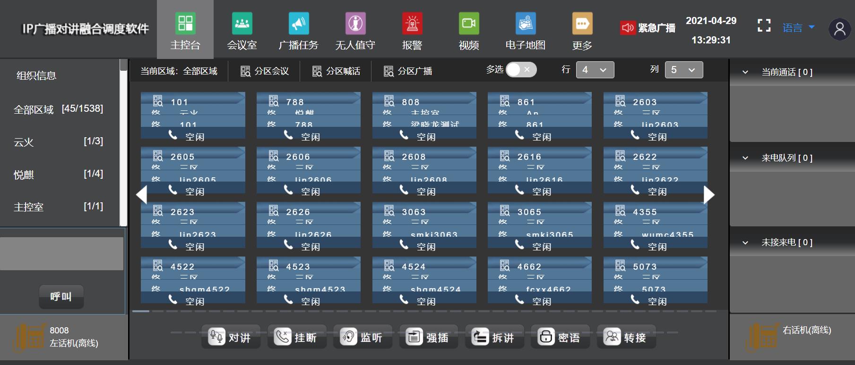Click the 拆讲 split call button
The height and width of the screenshot is (365, 855).
[494, 337]
